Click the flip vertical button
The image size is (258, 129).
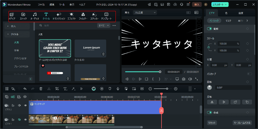[x=224, y=102]
